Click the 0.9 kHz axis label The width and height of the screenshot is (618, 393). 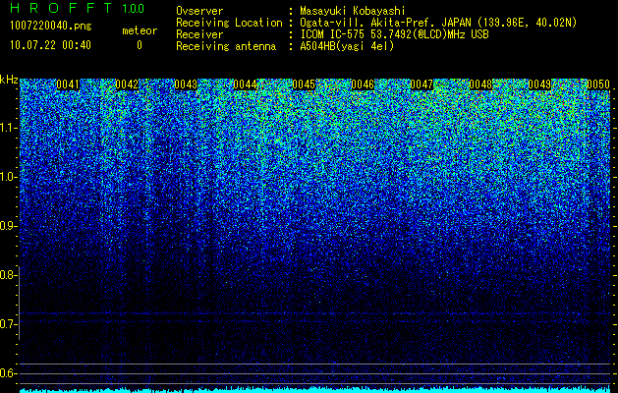pyautogui.click(x=8, y=226)
